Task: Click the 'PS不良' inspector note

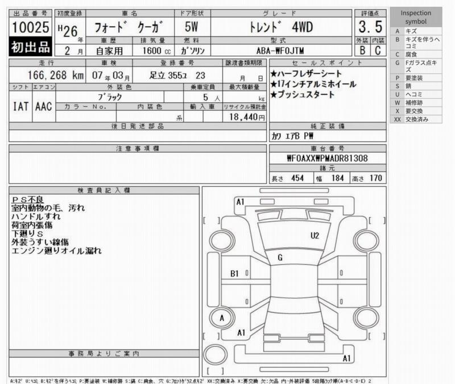Action: click(x=28, y=201)
